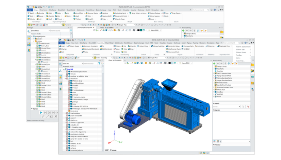The image size is (281, 160).
Task: Click Customize... in the ribbon menu
Action: (240, 61)
